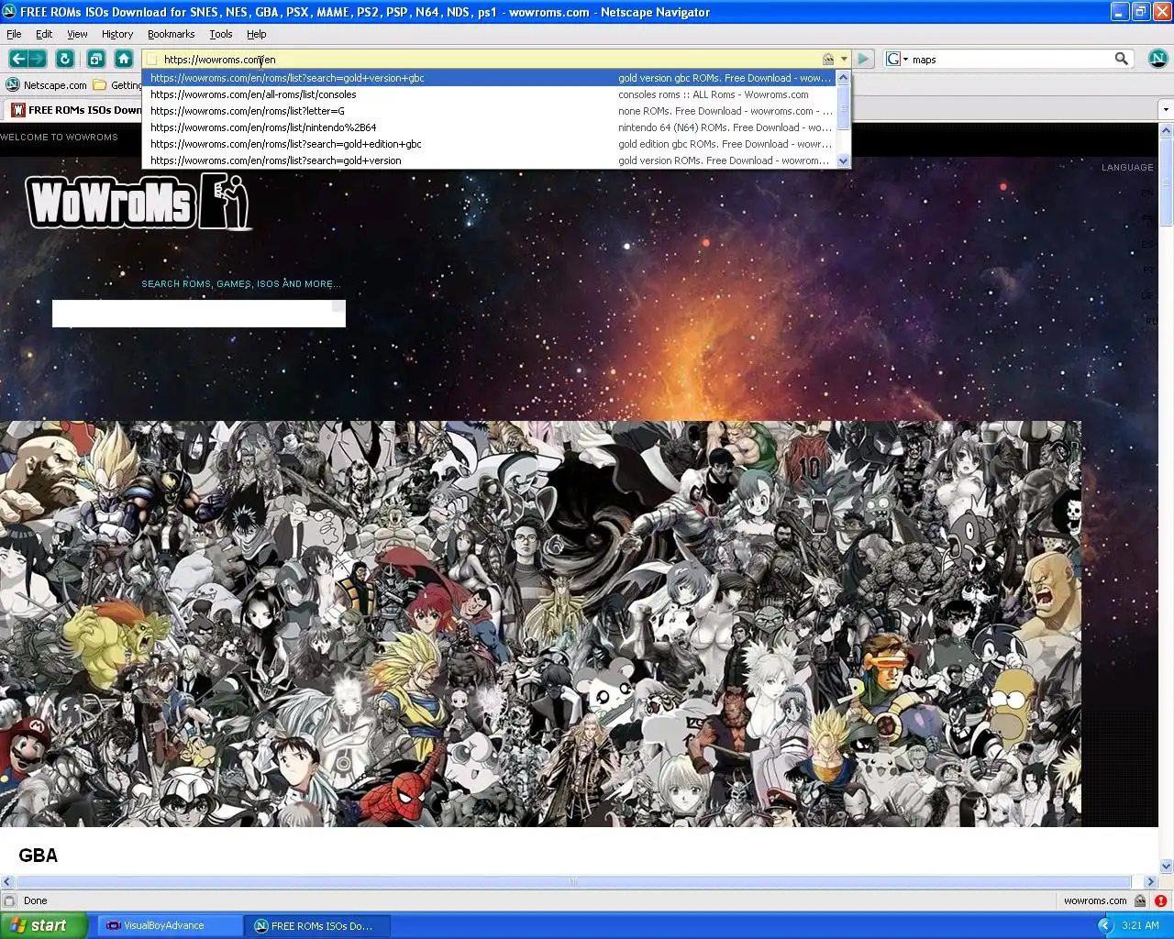The image size is (1174, 939).
Task: Select the EN language option
Action: tap(1146, 193)
